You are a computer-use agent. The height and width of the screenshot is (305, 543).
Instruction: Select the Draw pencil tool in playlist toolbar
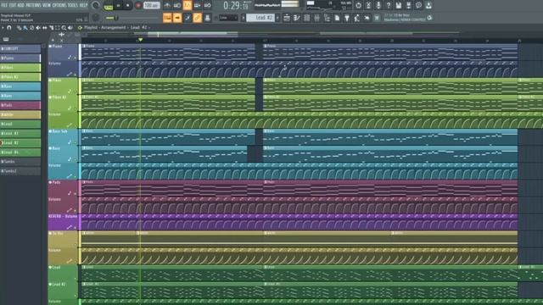19,27
